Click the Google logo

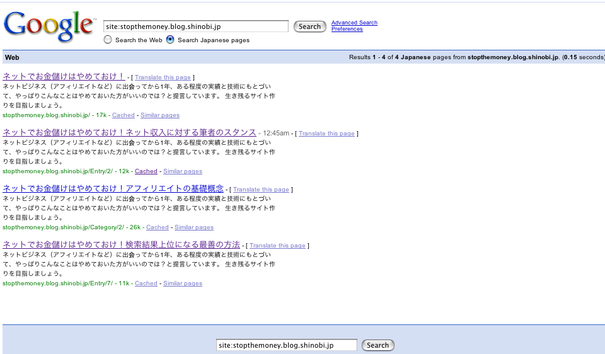coord(49,26)
